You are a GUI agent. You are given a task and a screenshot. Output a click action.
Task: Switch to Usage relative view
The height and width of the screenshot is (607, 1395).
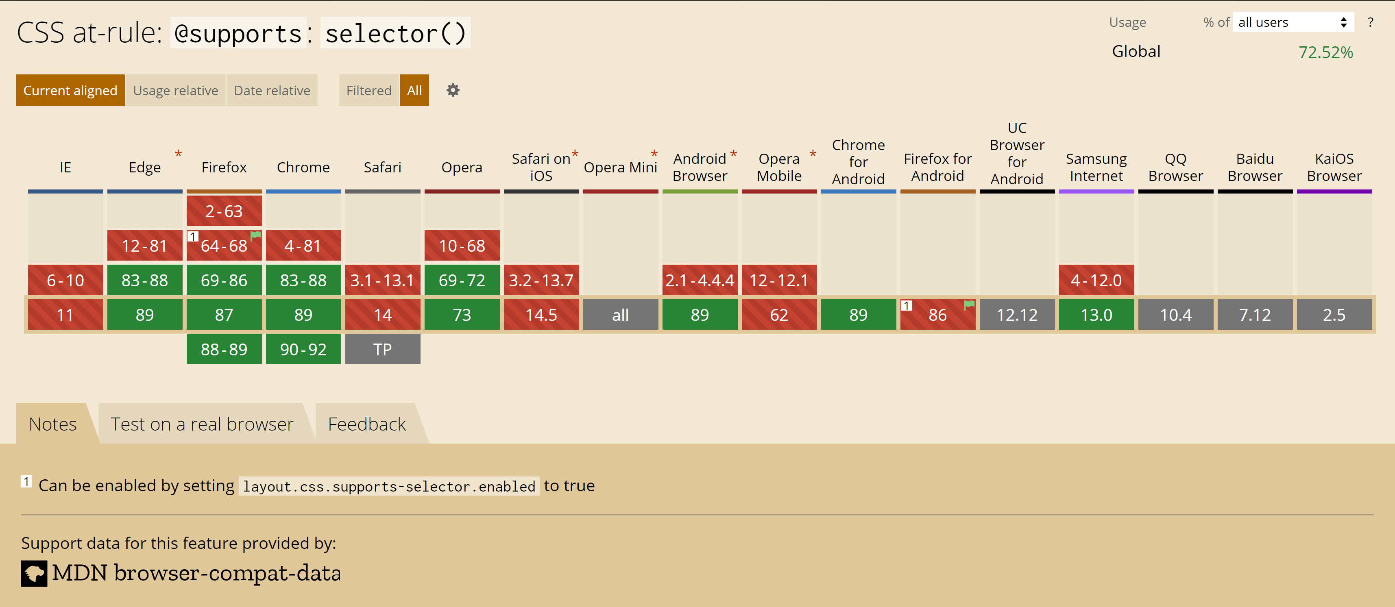tap(175, 90)
